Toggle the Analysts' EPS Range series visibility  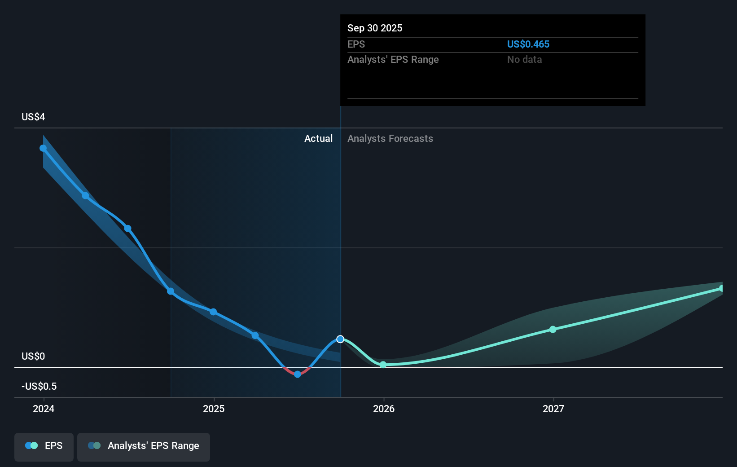[x=143, y=446]
